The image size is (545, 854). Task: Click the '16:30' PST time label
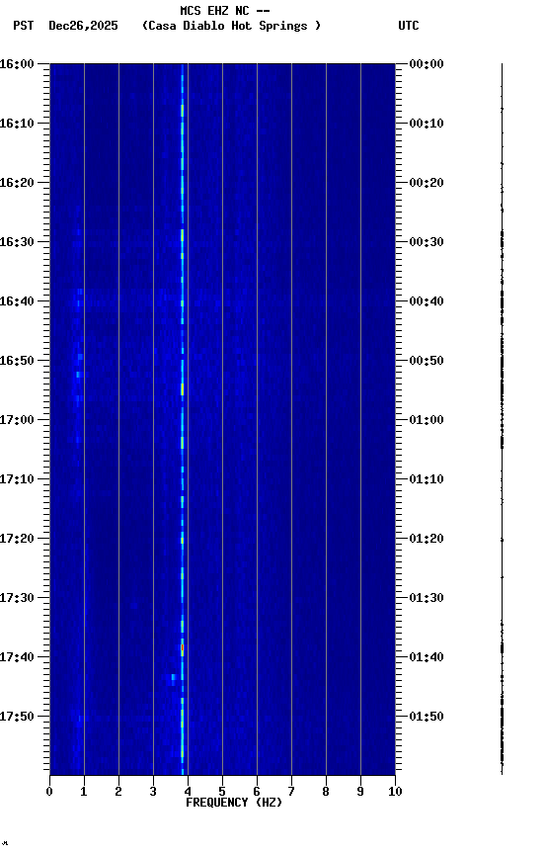point(17,242)
